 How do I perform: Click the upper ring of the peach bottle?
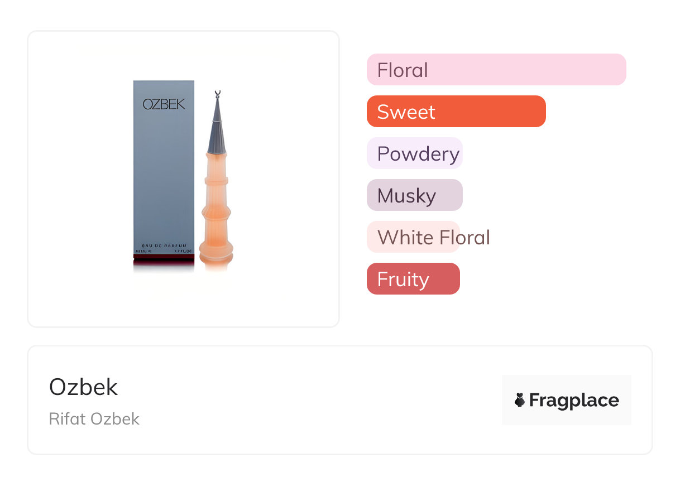coord(217,181)
